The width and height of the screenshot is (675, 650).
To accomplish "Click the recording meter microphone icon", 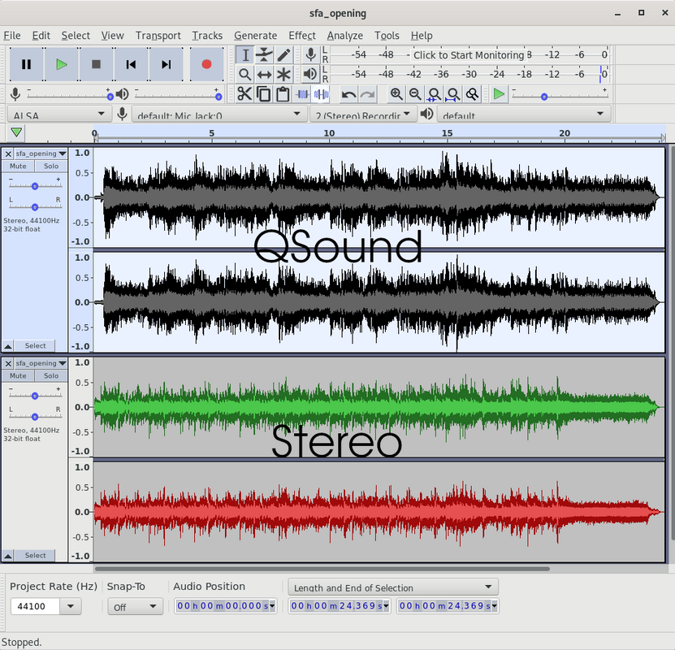I will (310, 55).
